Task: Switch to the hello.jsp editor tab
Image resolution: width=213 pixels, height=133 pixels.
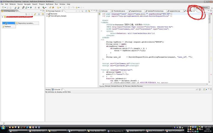Action: (x=104, y=11)
